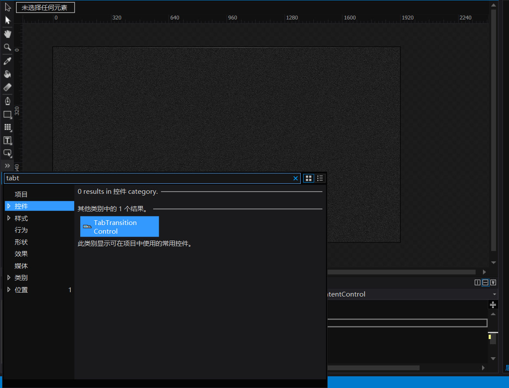
Task: Pick the Zoom magnifier tool
Action: tap(7, 47)
